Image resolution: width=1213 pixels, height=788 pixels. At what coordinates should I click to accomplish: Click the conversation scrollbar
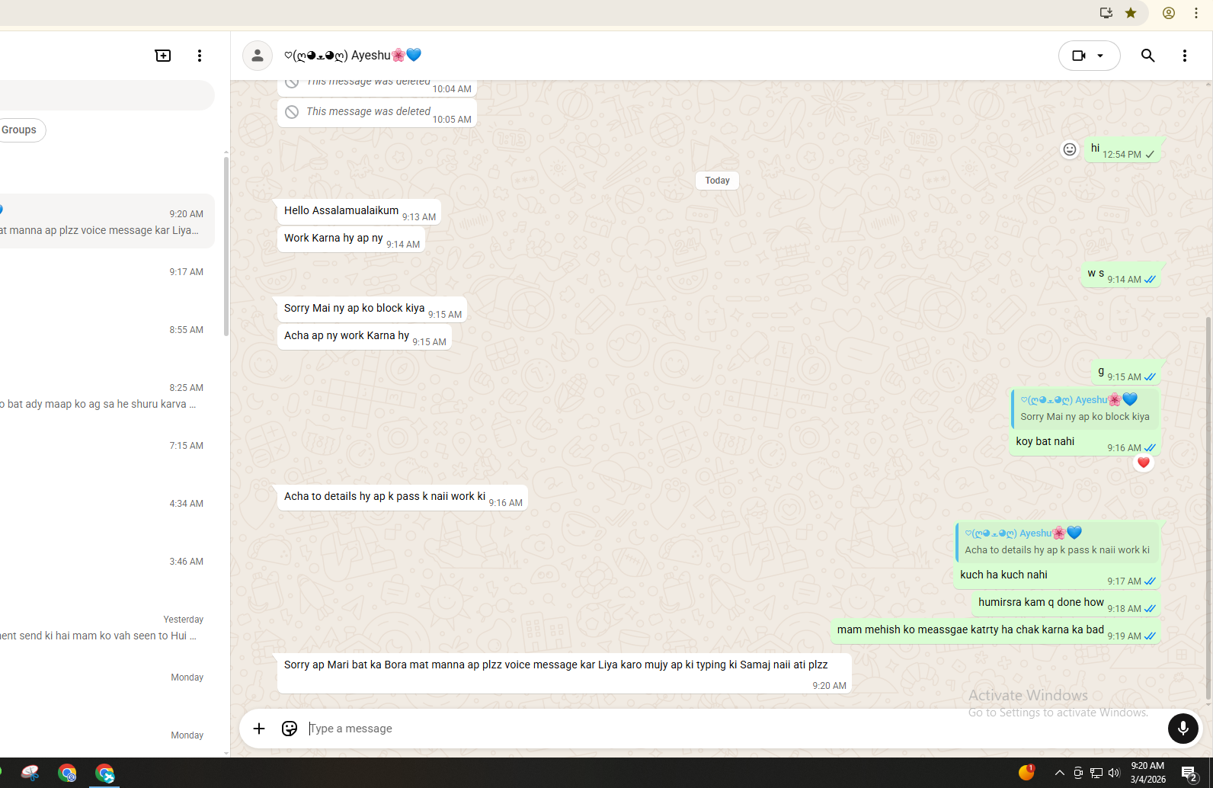[1208, 507]
